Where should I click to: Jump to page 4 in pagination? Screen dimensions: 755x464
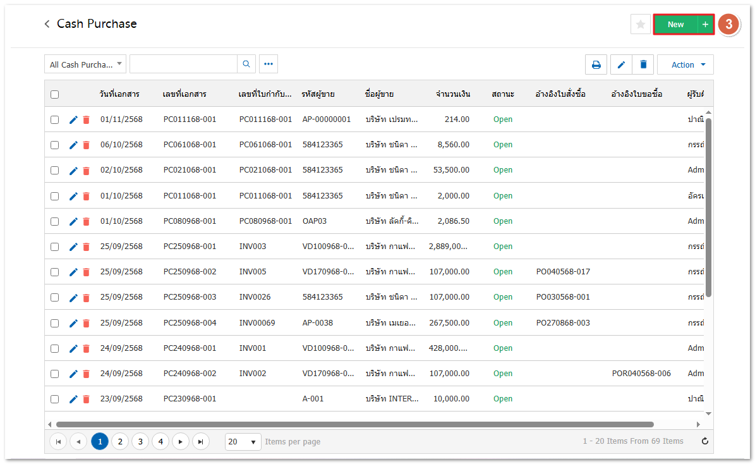pyautogui.click(x=160, y=441)
